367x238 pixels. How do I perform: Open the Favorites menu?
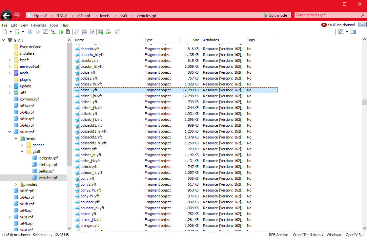(39, 25)
